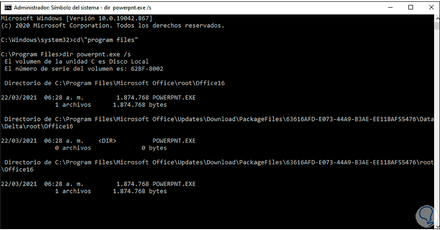Minimize the Símbolo del sistema window
Screen dimensions: 440x230
(390, 7)
